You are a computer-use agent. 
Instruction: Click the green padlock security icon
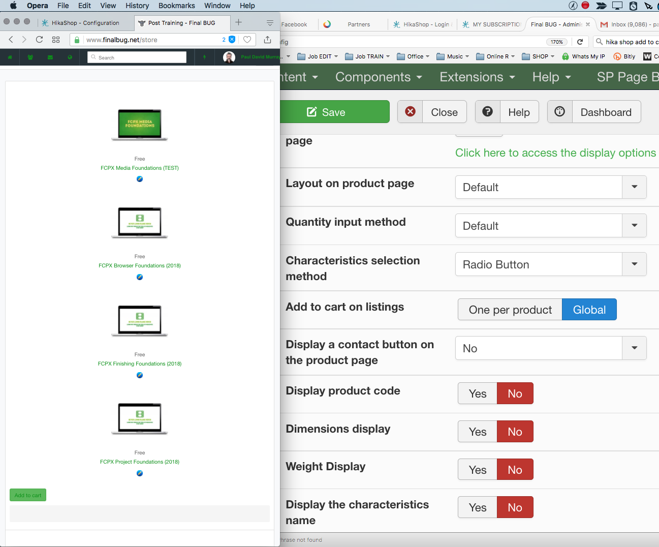point(77,40)
